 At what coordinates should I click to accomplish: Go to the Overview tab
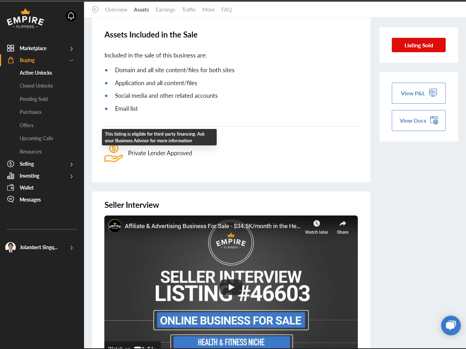[x=116, y=10]
